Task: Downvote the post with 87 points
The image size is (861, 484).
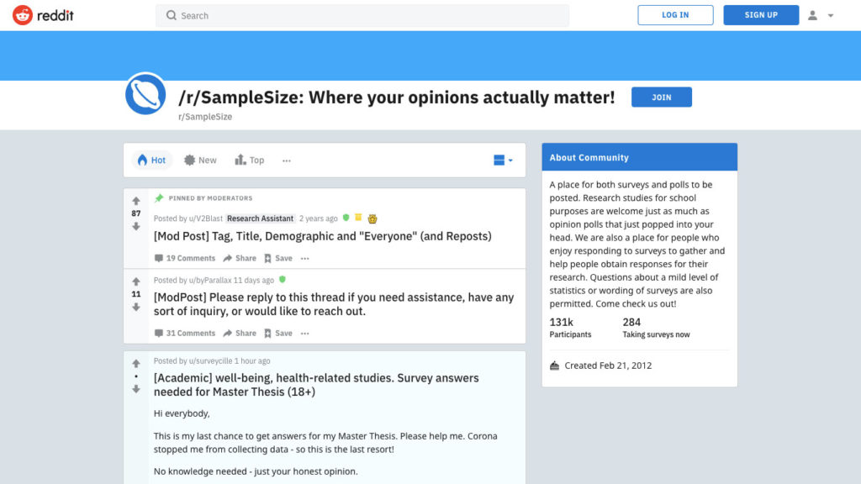Action: pyautogui.click(x=136, y=226)
